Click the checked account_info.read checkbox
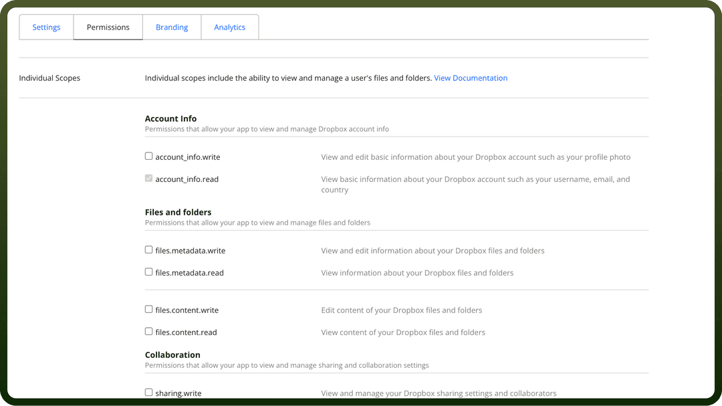 (x=148, y=179)
